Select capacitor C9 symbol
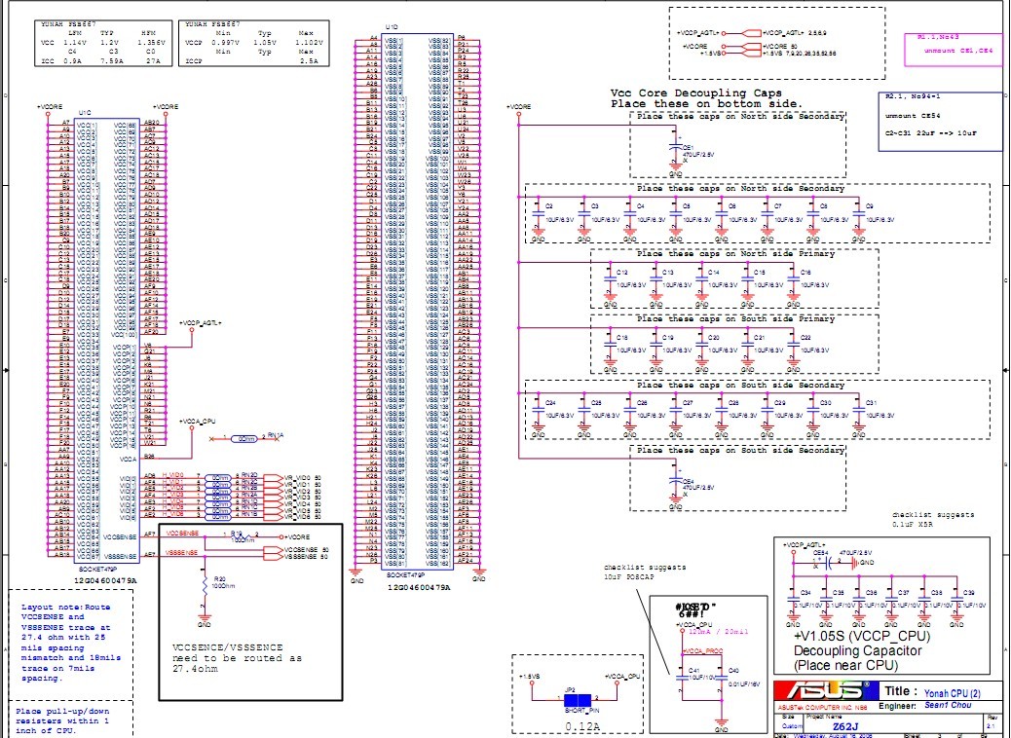This screenshot has height=738, width=1011. pos(858,214)
